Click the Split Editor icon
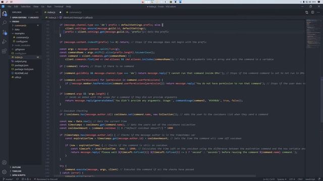 pos(313,12)
